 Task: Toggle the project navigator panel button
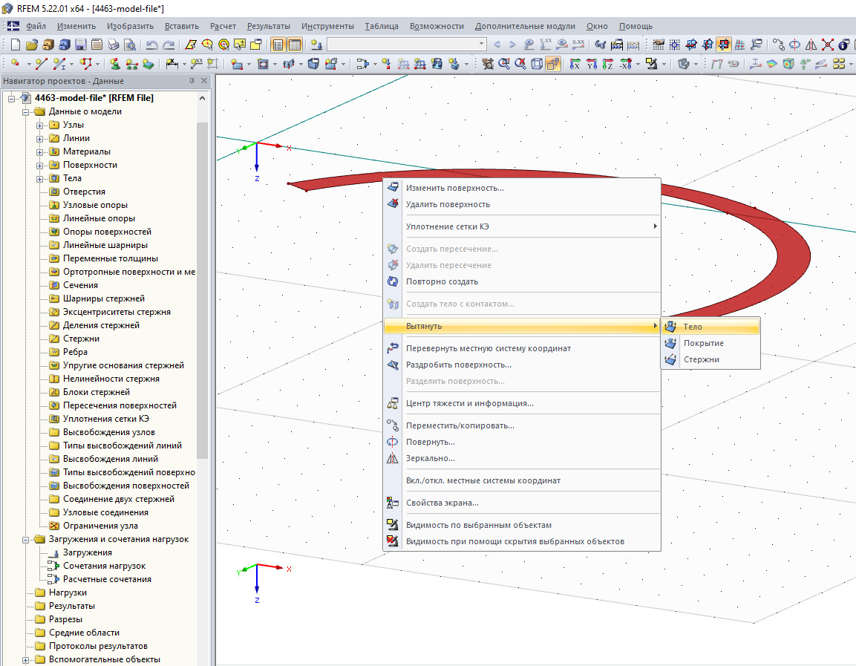coord(278,45)
